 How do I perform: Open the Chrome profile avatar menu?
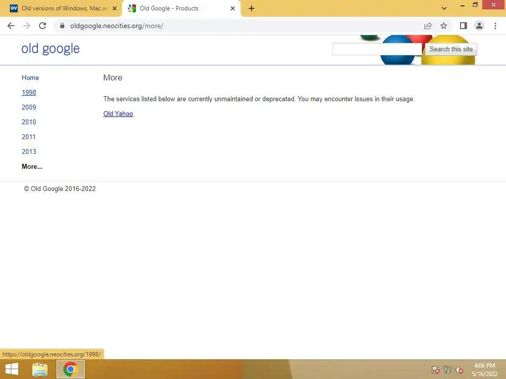click(479, 26)
